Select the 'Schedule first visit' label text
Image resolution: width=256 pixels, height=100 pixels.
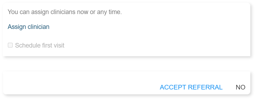tap(40, 45)
